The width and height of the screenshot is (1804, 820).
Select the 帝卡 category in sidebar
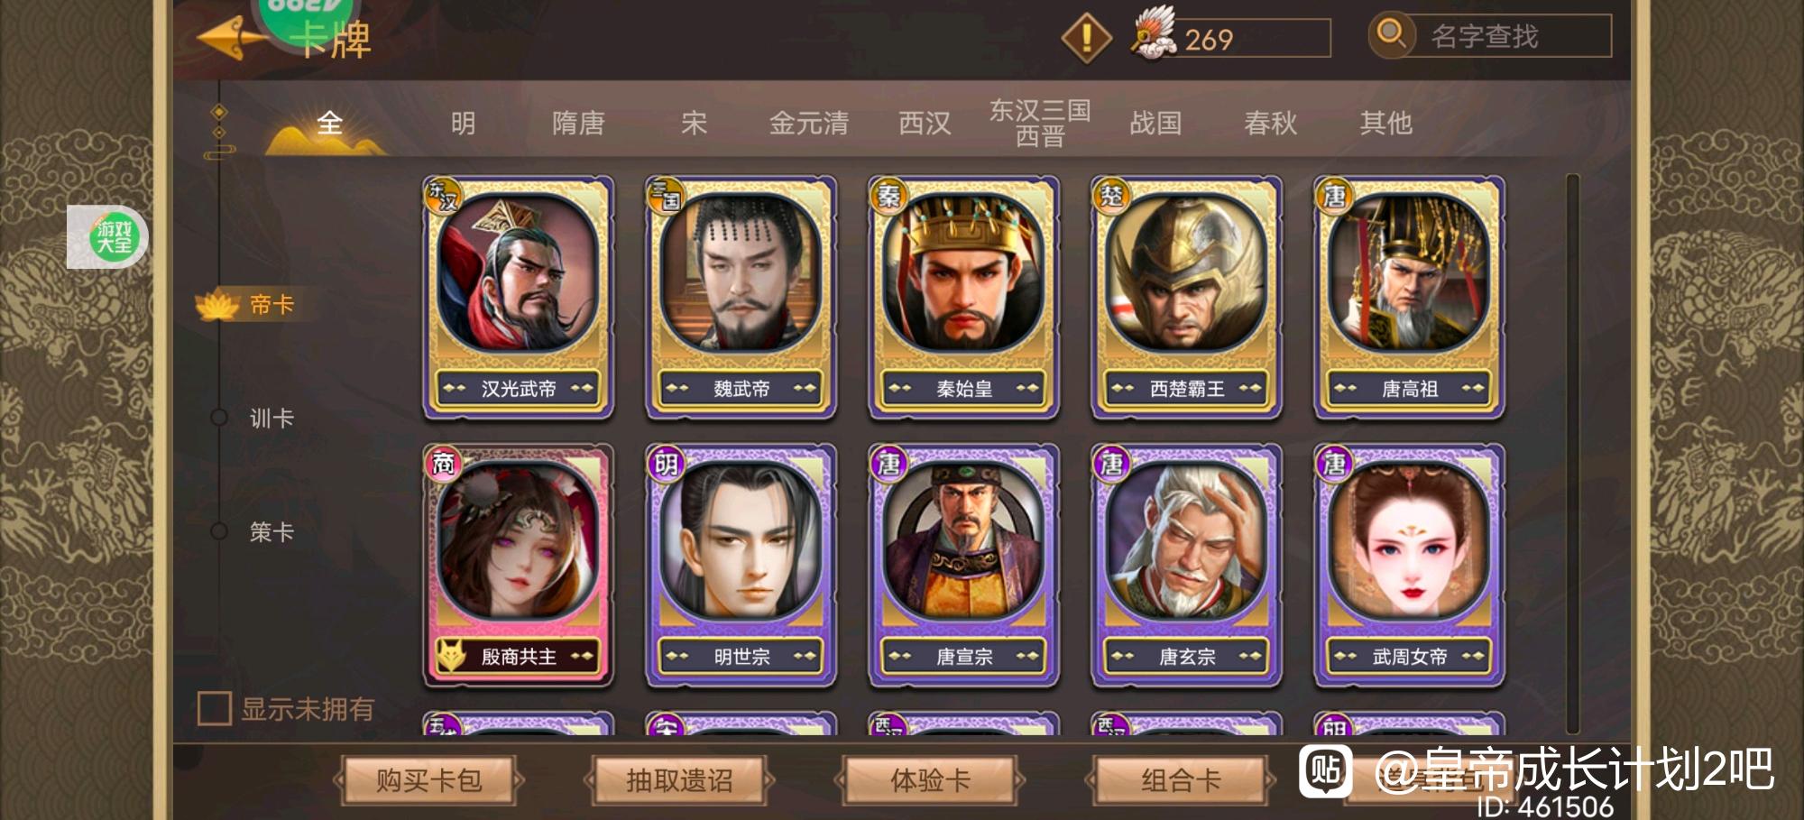click(x=272, y=305)
